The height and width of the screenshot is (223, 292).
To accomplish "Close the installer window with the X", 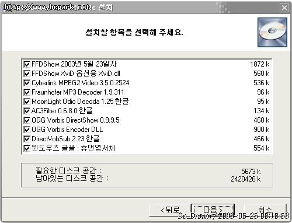I will coord(284,8).
